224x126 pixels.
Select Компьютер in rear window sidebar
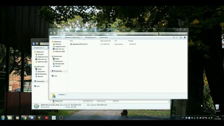(x=39, y=81)
